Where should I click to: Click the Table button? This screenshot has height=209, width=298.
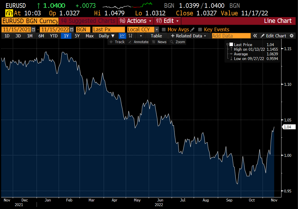[x=156, y=36]
